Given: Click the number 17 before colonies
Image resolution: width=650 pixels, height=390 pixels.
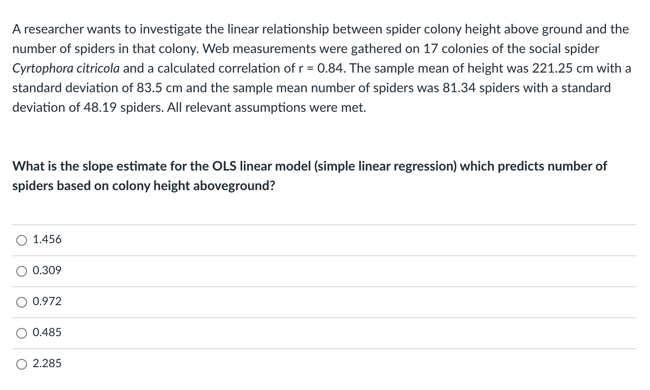Looking at the screenshot, I should pos(430,49).
